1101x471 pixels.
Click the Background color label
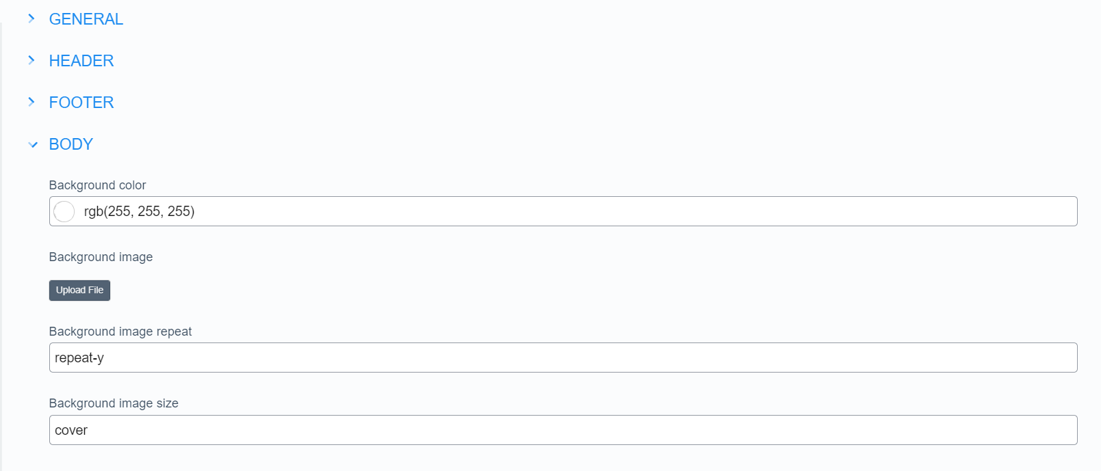(x=98, y=185)
